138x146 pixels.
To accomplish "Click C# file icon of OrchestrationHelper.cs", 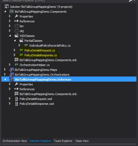I will coord(16,65).
